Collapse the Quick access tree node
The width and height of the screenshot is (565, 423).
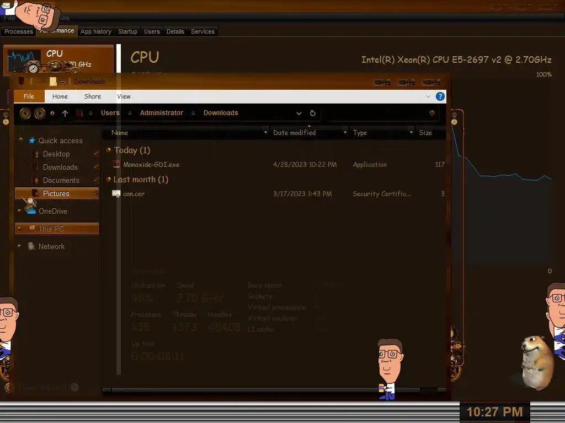coord(20,139)
